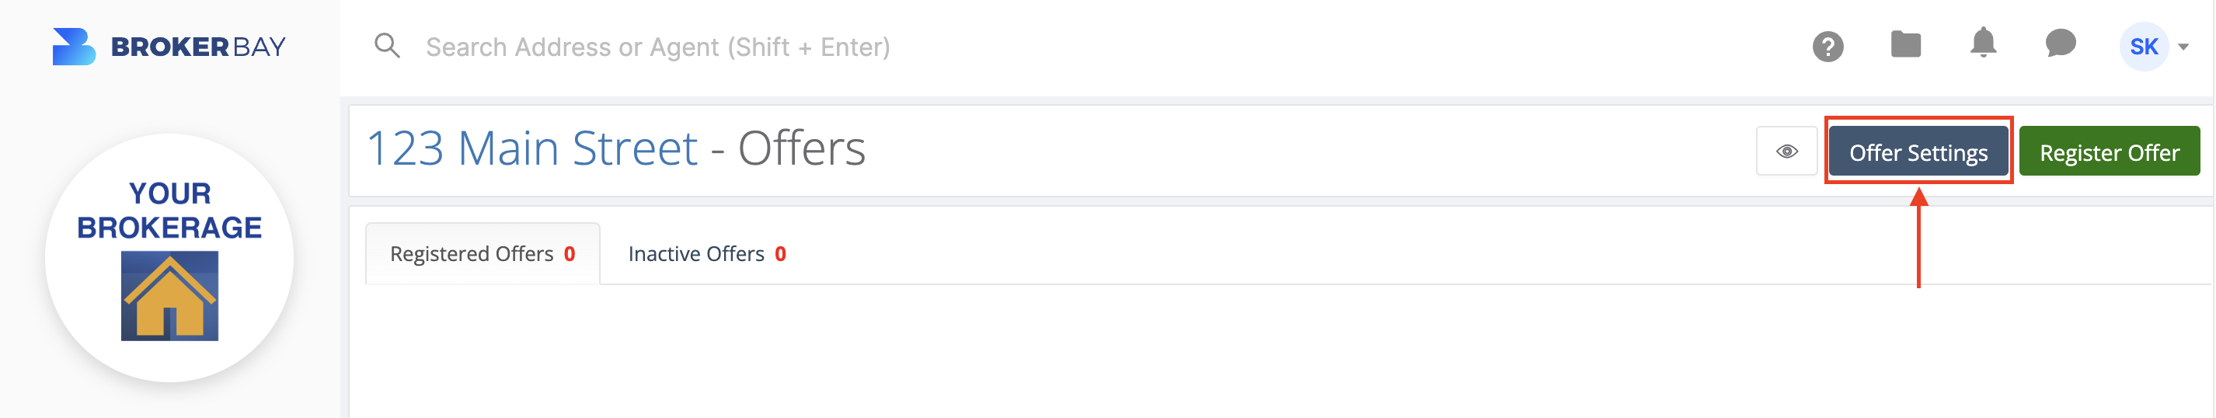Click the red count beside Registered Offers
This screenshot has height=418, width=2216.
point(570,254)
